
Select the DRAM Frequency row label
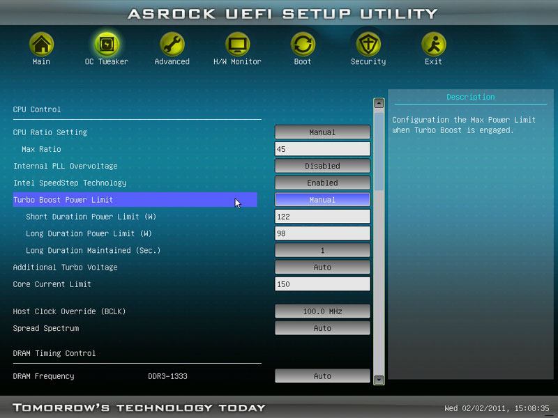[43, 376]
